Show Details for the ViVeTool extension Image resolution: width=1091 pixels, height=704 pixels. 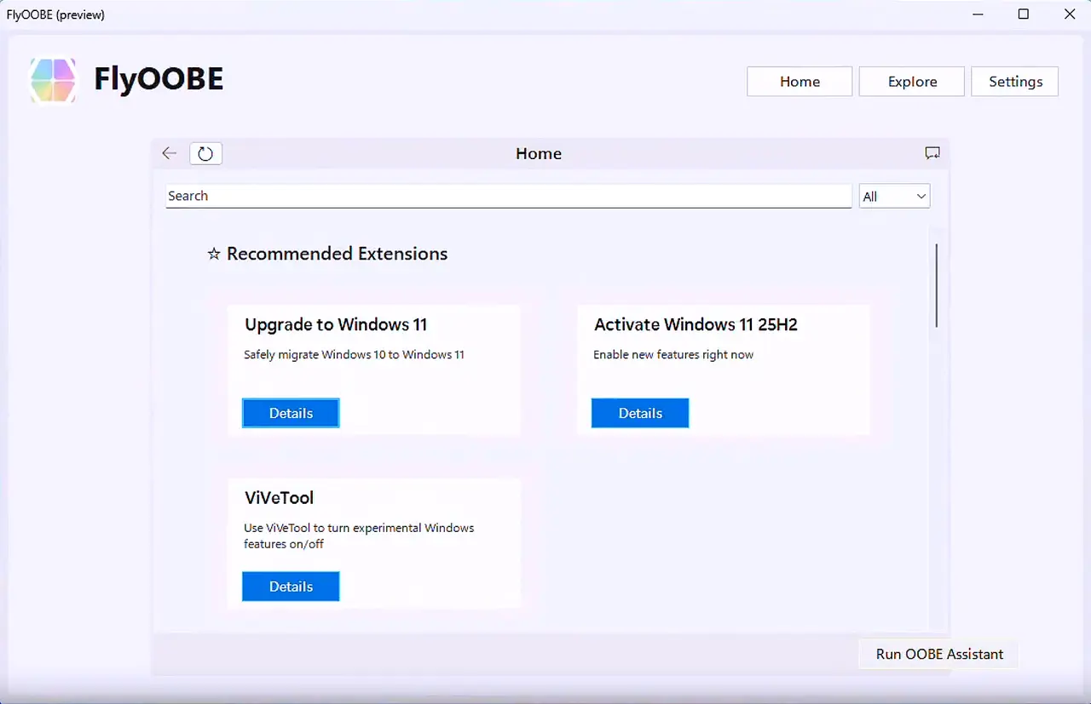(291, 587)
